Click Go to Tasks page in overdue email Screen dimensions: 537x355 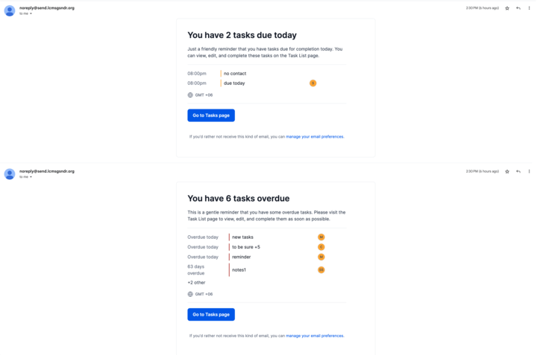point(211,314)
